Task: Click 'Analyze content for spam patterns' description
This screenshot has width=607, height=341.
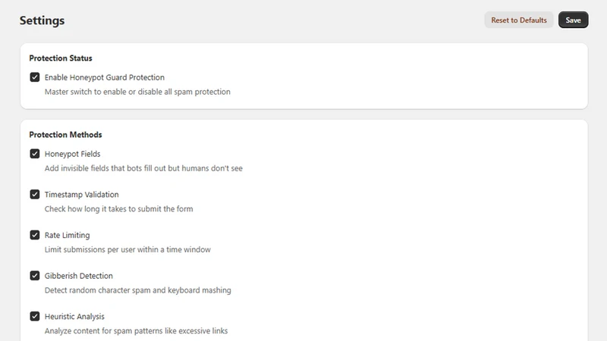Action: coord(137,331)
